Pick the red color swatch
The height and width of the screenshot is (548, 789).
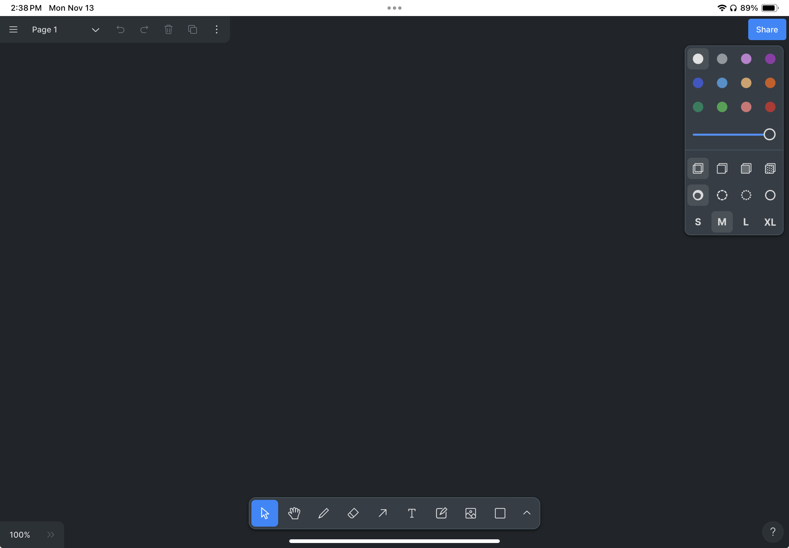tap(769, 107)
